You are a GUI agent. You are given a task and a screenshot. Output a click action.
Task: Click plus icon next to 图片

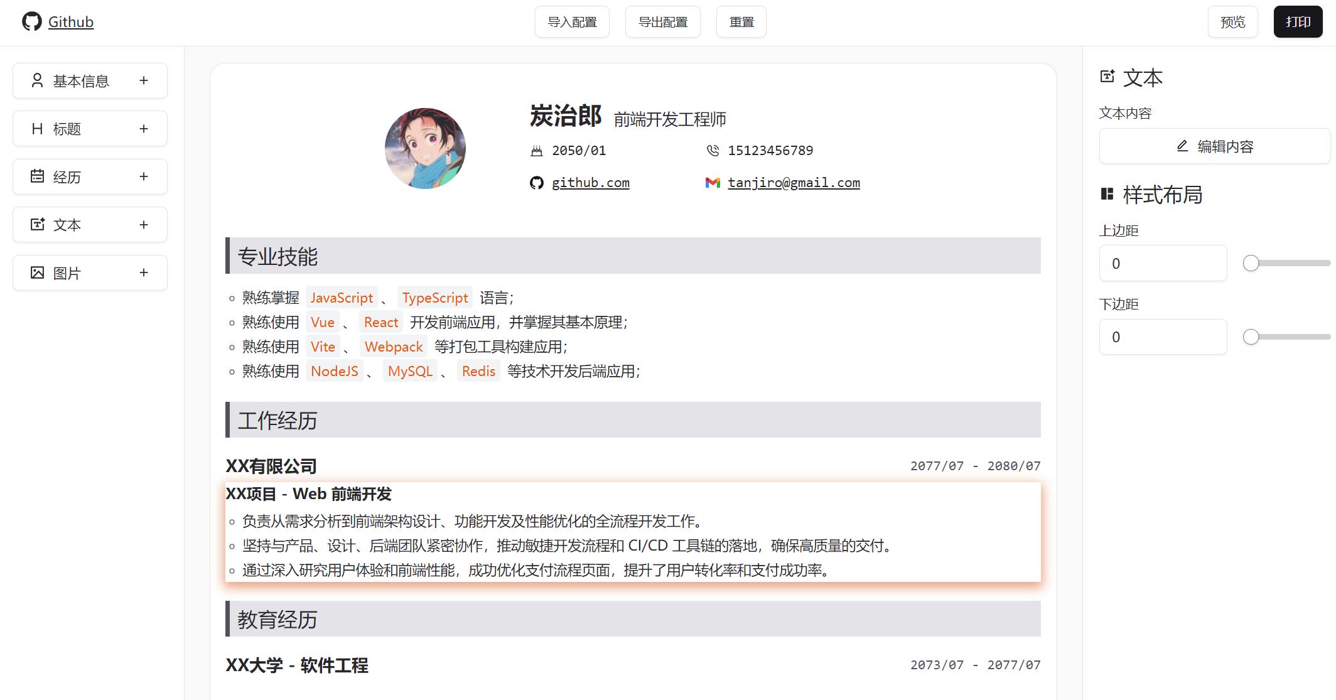144,272
